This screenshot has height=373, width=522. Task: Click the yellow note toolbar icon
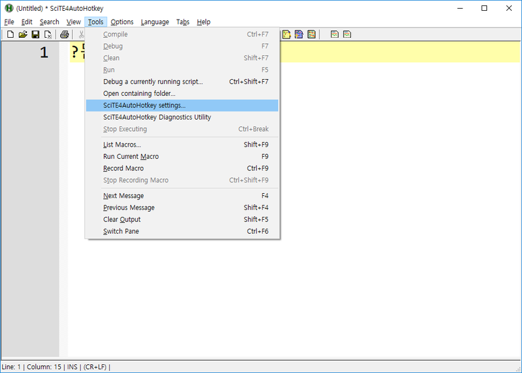pyautogui.click(x=286, y=34)
